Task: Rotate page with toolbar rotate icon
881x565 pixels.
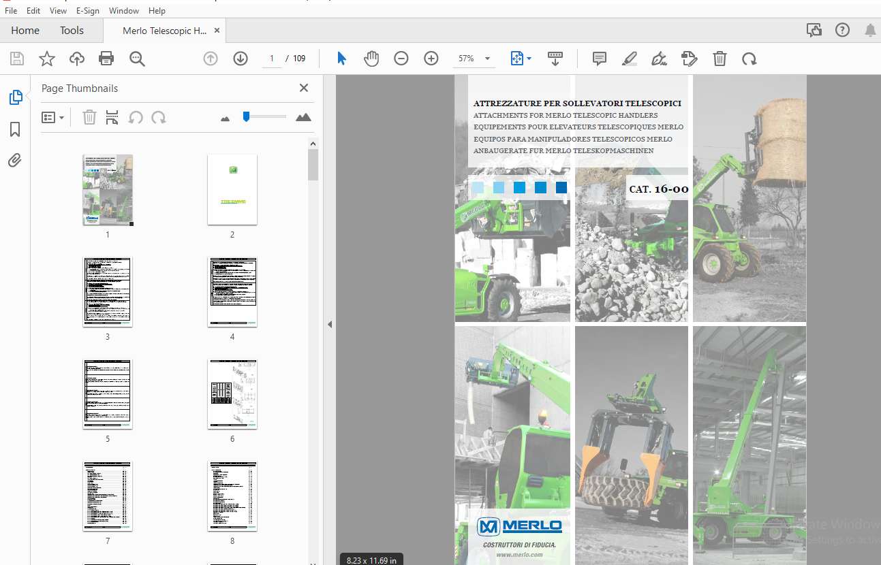Action: tap(749, 59)
